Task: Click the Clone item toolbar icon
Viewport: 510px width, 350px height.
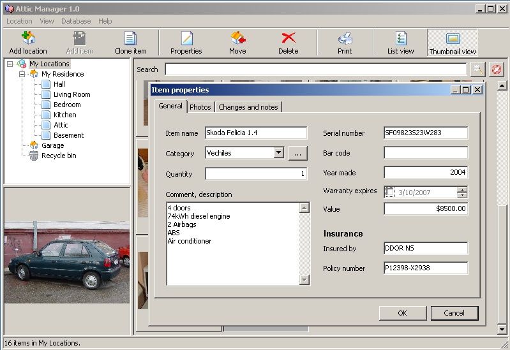Action: click(130, 43)
